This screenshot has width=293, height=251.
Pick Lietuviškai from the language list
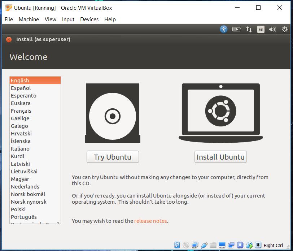[x=35, y=172]
